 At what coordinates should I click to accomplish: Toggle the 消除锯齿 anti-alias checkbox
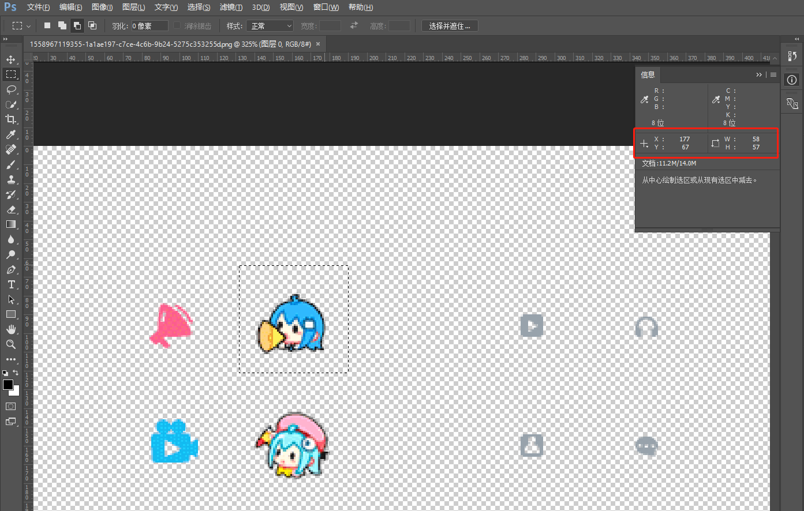coord(177,25)
